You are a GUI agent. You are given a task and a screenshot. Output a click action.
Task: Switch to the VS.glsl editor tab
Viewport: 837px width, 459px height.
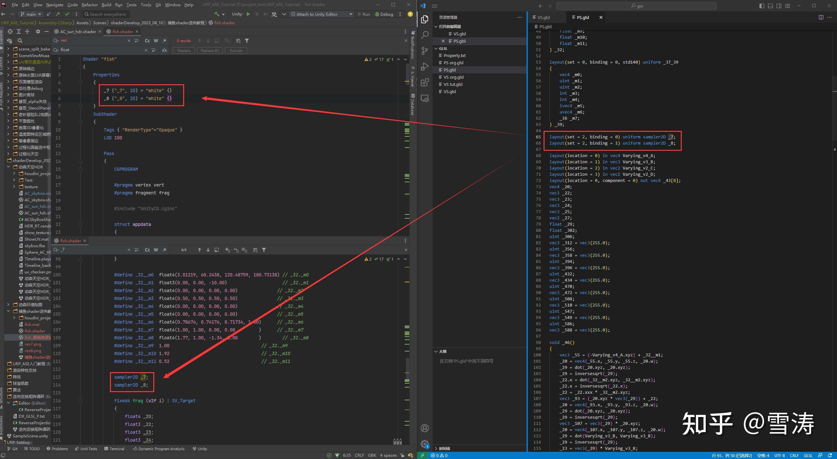[x=544, y=17]
